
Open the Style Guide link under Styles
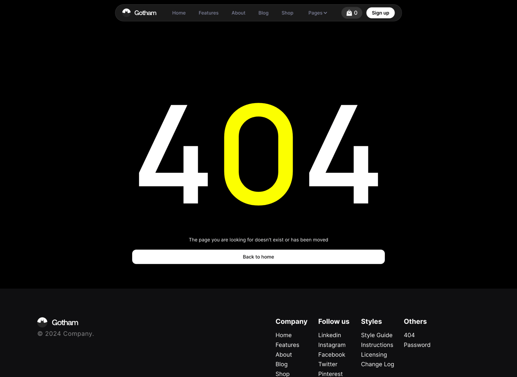click(377, 335)
